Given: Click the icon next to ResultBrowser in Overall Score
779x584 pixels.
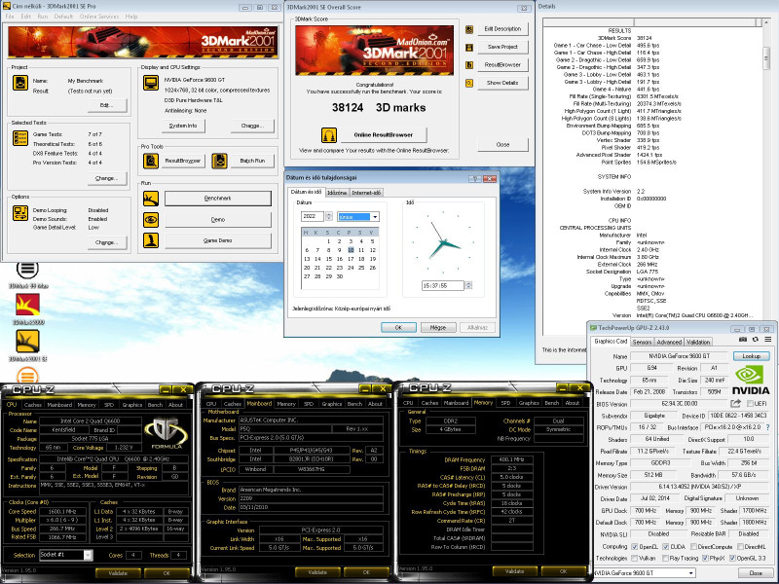Looking at the screenshot, I should pos(469,65).
